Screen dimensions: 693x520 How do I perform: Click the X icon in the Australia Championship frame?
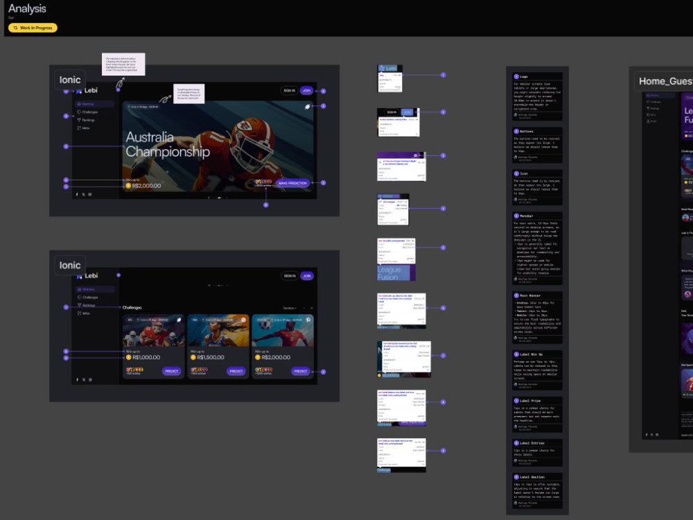point(84,195)
